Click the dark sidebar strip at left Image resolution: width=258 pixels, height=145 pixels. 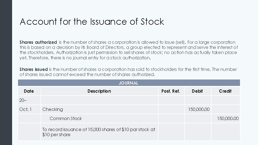click(6, 73)
